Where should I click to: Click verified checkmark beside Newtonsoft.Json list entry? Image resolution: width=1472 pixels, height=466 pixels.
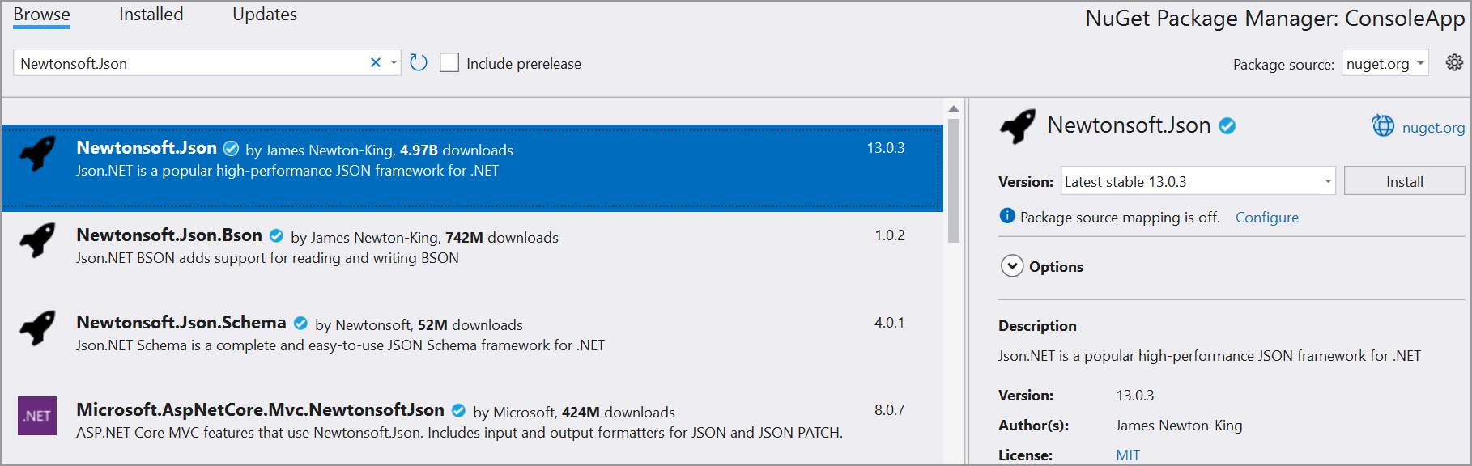[231, 148]
